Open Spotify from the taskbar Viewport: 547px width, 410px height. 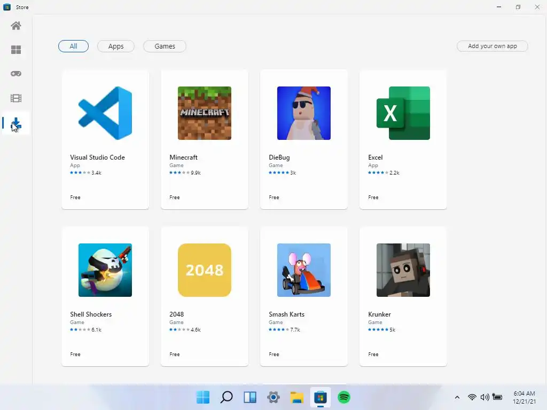pyautogui.click(x=344, y=397)
